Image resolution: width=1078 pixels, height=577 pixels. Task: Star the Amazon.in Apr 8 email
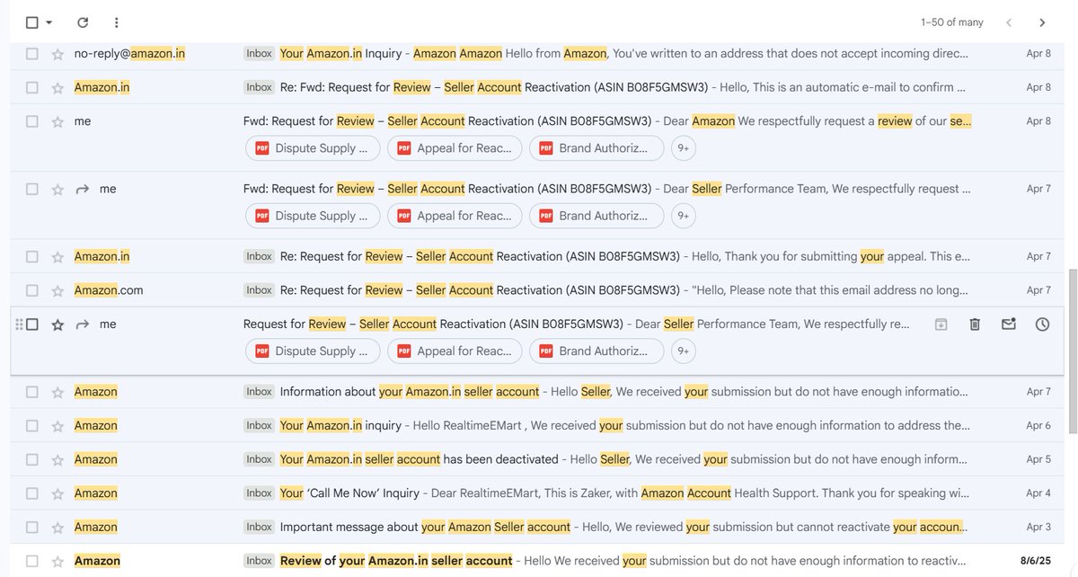point(57,88)
